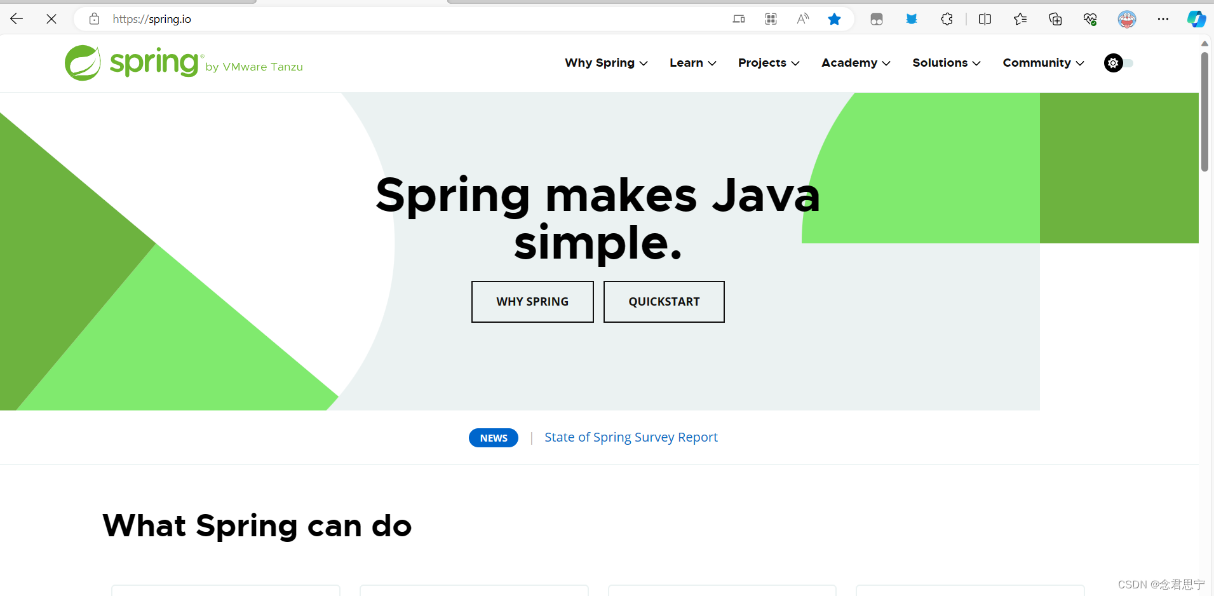The image size is (1214, 596).
Task: Open split screen icon in toolbar
Action: click(x=985, y=19)
